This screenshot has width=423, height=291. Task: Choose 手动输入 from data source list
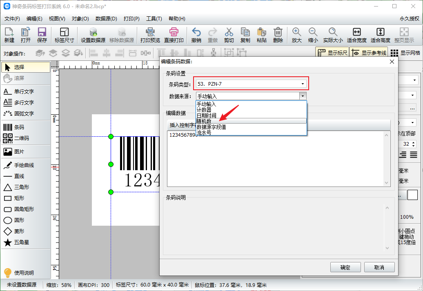click(251, 104)
